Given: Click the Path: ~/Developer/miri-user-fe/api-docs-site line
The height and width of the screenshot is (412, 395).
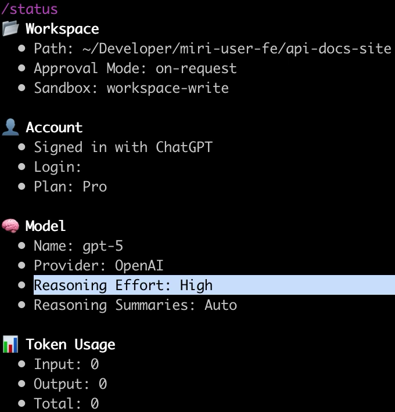Looking at the screenshot, I should click(213, 49).
